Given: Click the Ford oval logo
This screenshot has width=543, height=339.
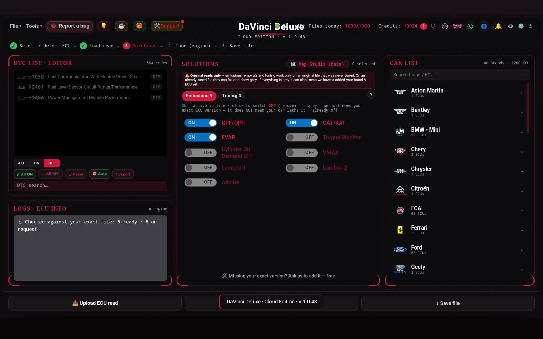Looking at the screenshot, I should pos(400,250).
